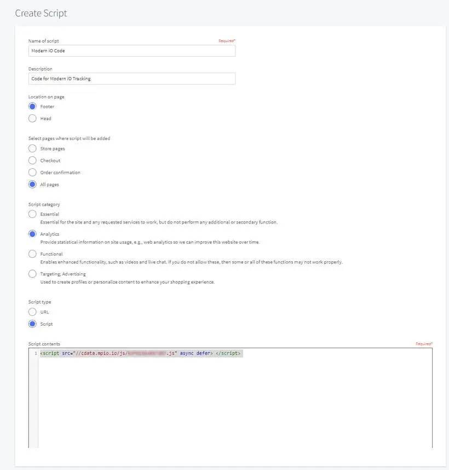
Task: Select the Footer location option
Action: 32,107
